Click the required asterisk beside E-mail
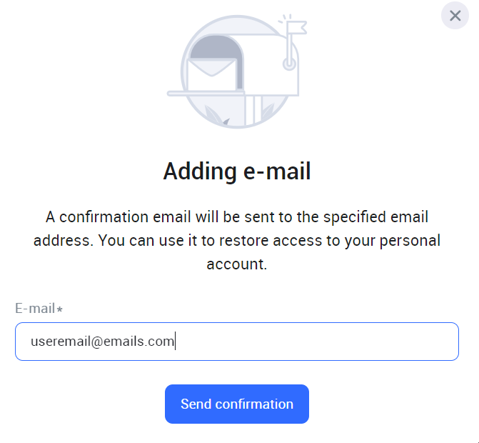 (x=60, y=309)
